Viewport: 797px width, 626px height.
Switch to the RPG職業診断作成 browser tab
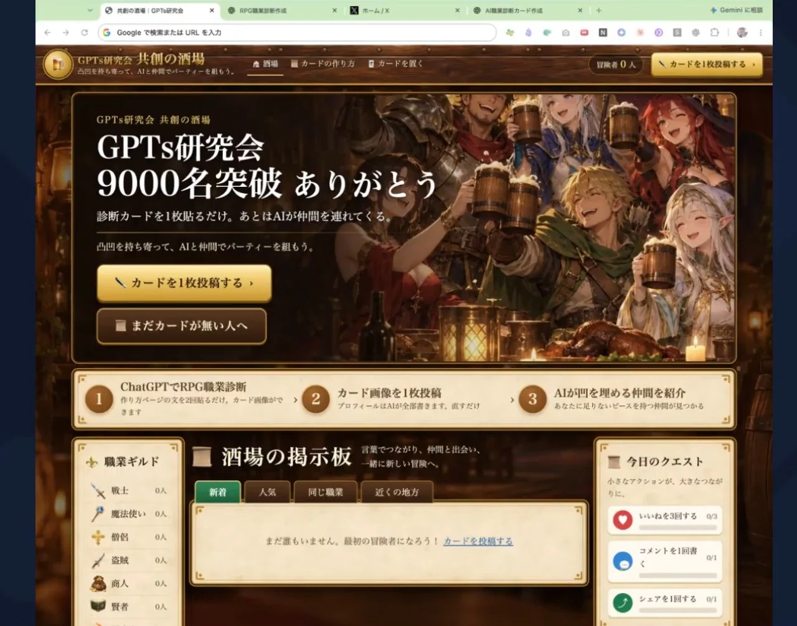click(282, 11)
